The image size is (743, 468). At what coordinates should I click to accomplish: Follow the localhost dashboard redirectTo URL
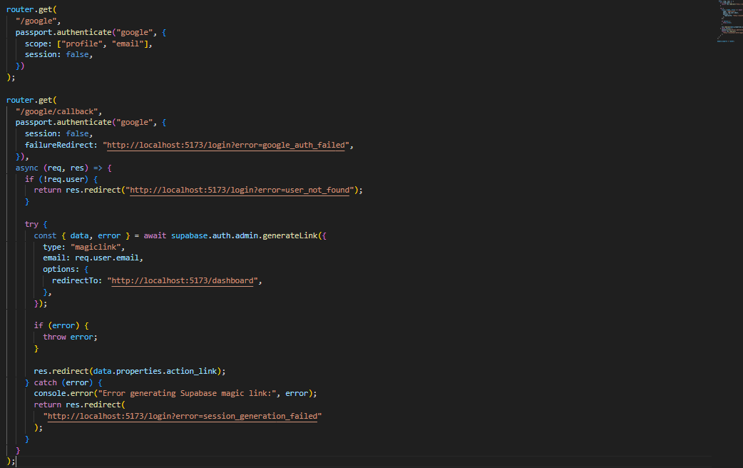[183, 280]
